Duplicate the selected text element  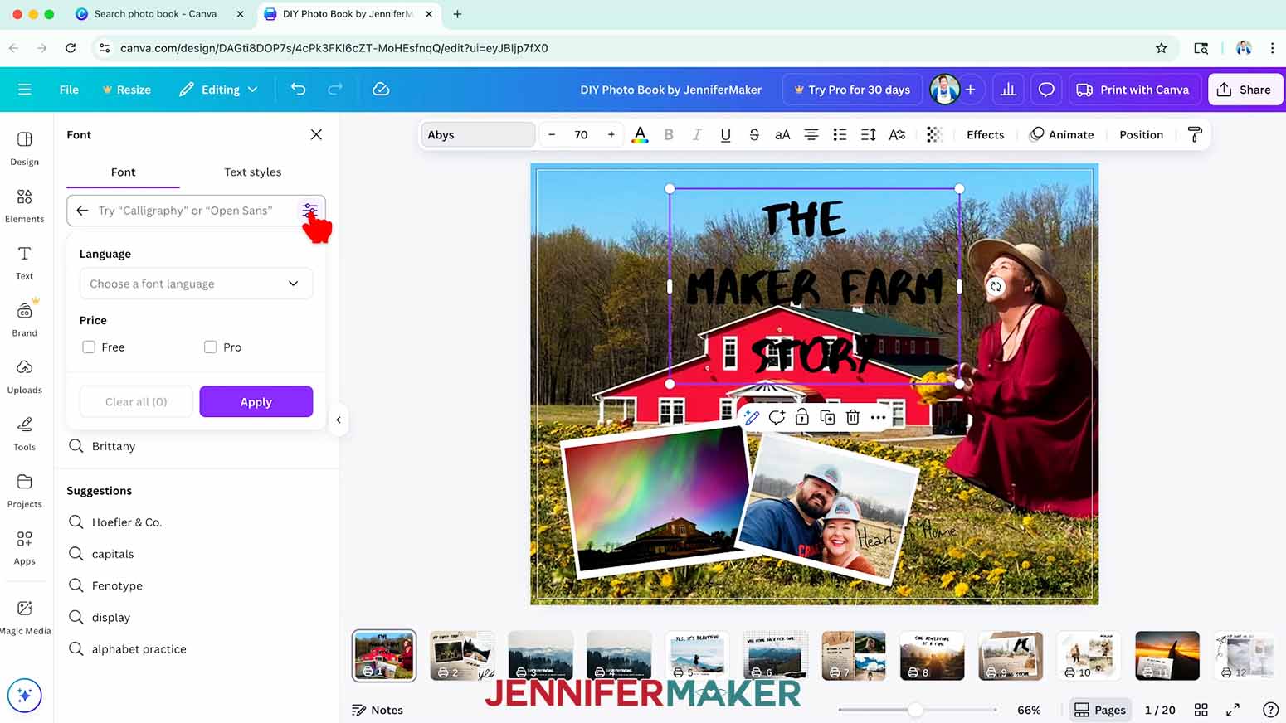pyautogui.click(x=827, y=417)
